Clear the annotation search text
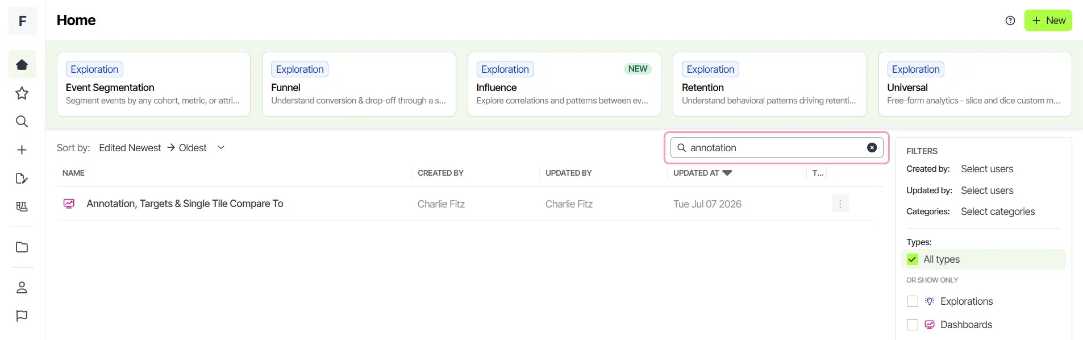Image resolution: width=1083 pixels, height=340 pixels. click(x=872, y=148)
